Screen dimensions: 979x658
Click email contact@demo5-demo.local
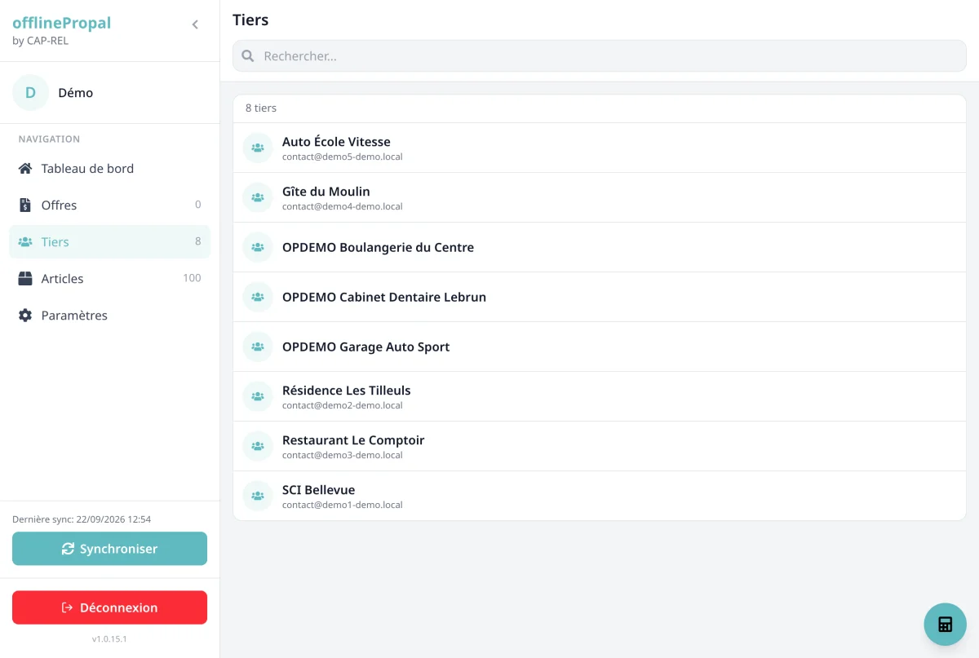click(343, 157)
